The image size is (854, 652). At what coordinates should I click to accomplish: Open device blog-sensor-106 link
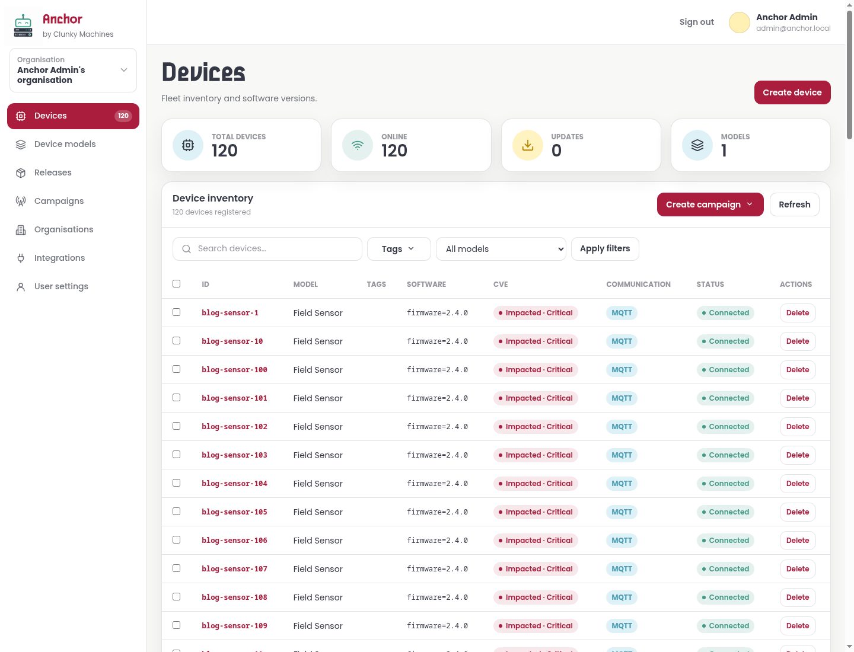click(234, 541)
